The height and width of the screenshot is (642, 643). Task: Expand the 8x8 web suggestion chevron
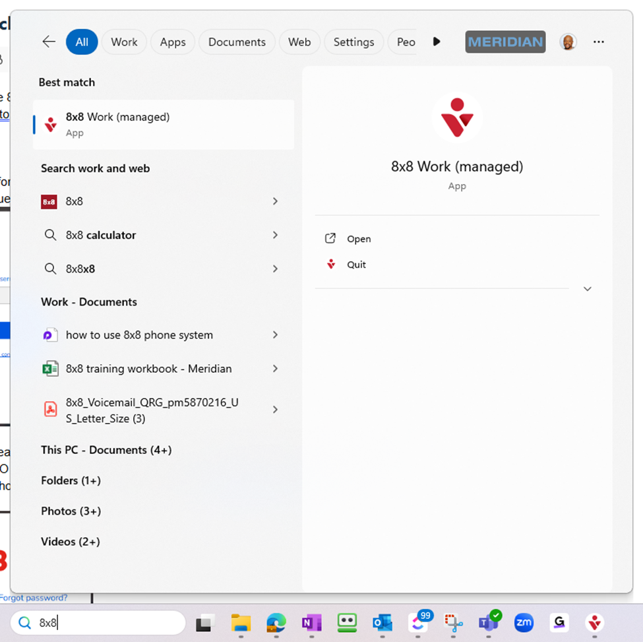click(x=275, y=201)
